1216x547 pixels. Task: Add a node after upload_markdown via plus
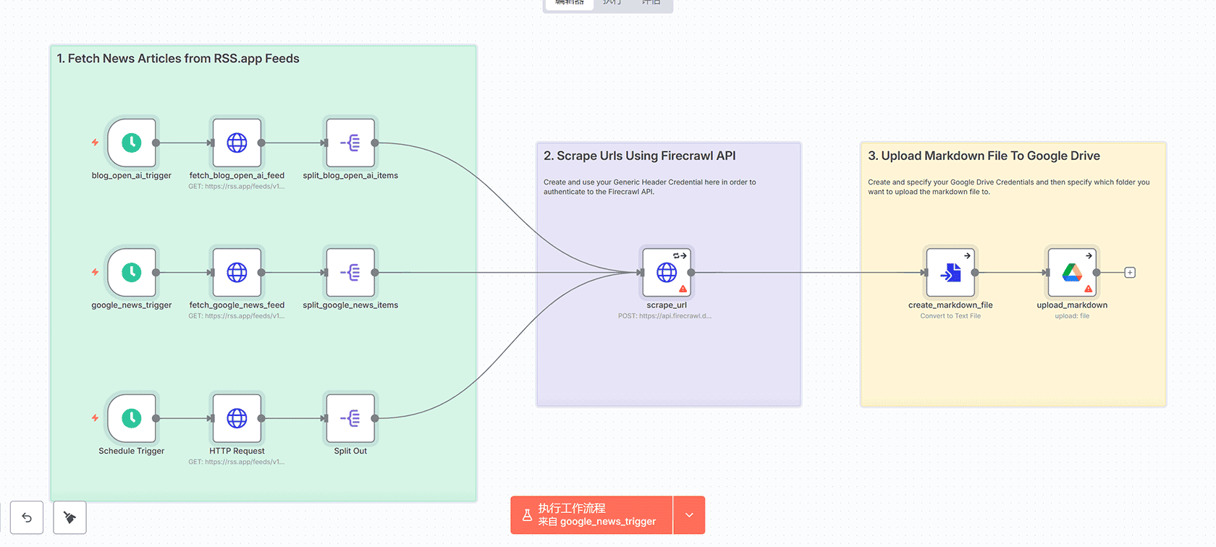1130,273
